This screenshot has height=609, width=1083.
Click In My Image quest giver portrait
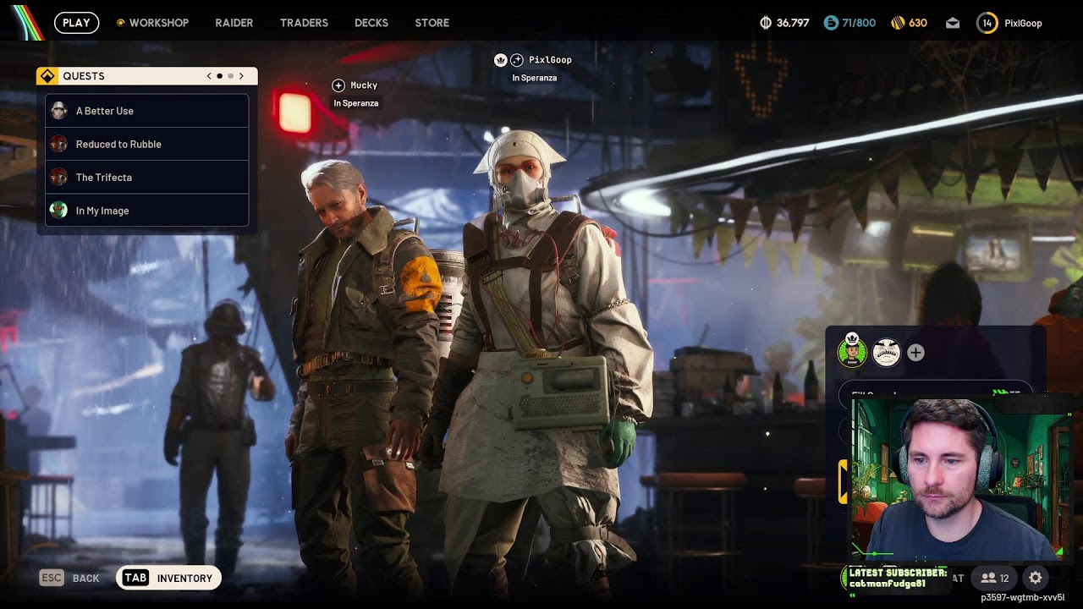point(58,210)
